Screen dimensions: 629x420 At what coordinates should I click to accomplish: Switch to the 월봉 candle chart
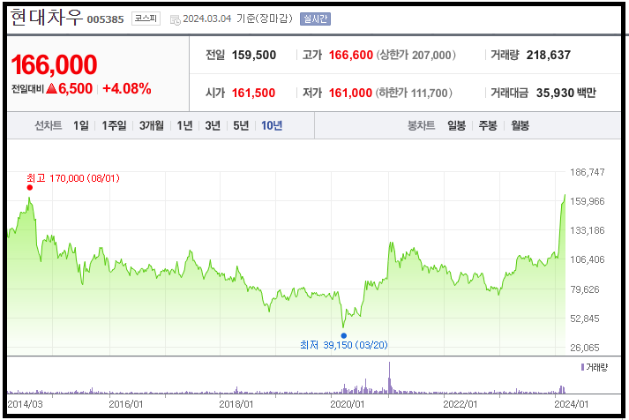520,125
